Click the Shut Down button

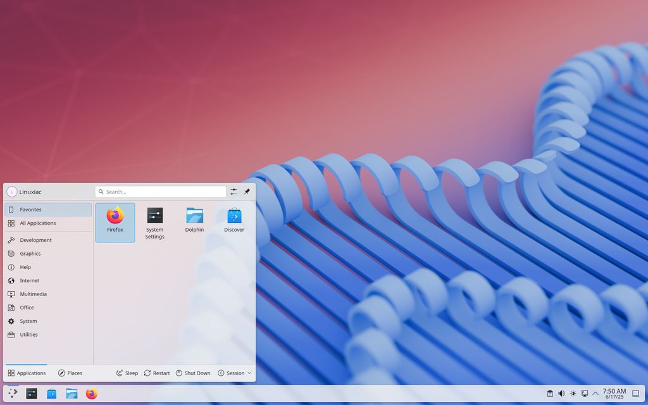coord(193,373)
